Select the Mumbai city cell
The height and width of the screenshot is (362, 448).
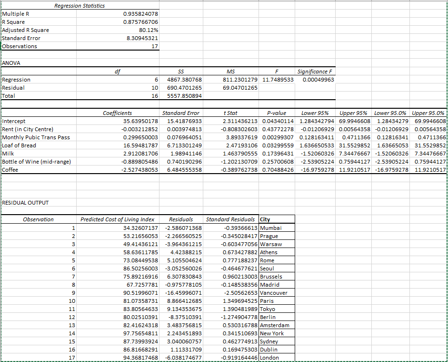(277, 228)
